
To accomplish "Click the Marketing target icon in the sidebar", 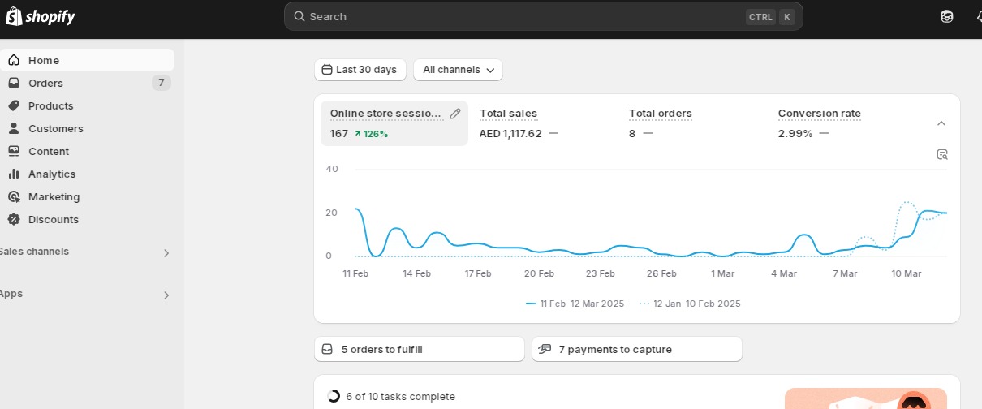I will (14, 196).
